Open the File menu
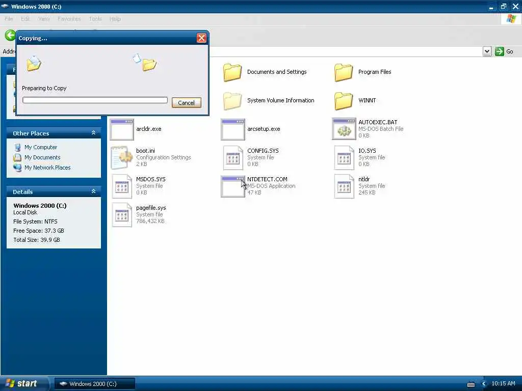The image size is (522, 391). tap(9, 19)
